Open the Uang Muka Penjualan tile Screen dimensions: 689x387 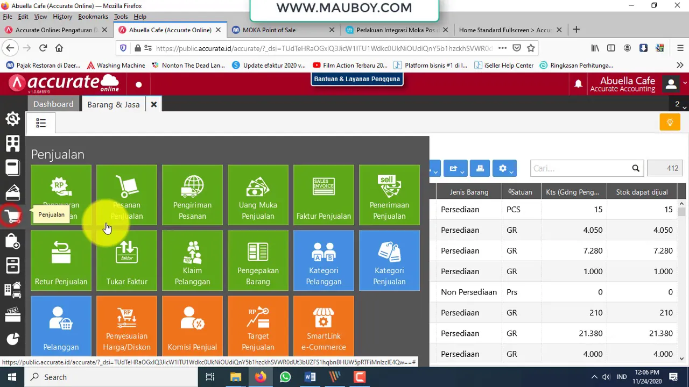point(258,195)
